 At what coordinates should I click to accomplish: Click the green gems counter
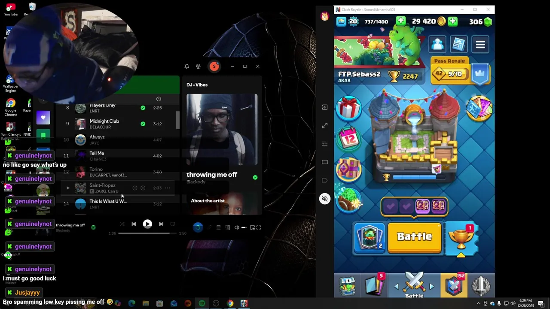(x=480, y=21)
